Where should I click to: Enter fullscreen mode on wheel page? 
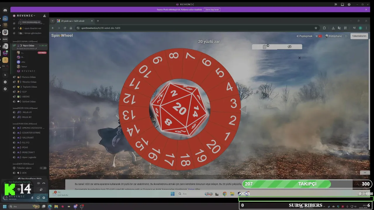point(346,36)
